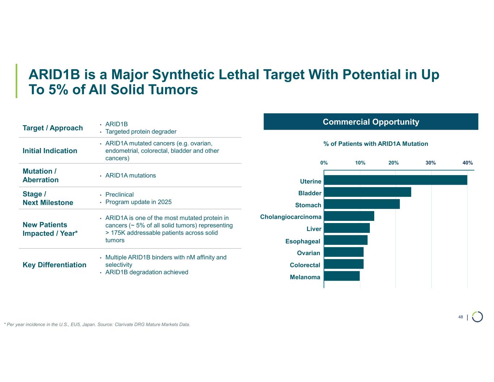Click the Liver category label

pyautogui.click(x=313, y=229)
